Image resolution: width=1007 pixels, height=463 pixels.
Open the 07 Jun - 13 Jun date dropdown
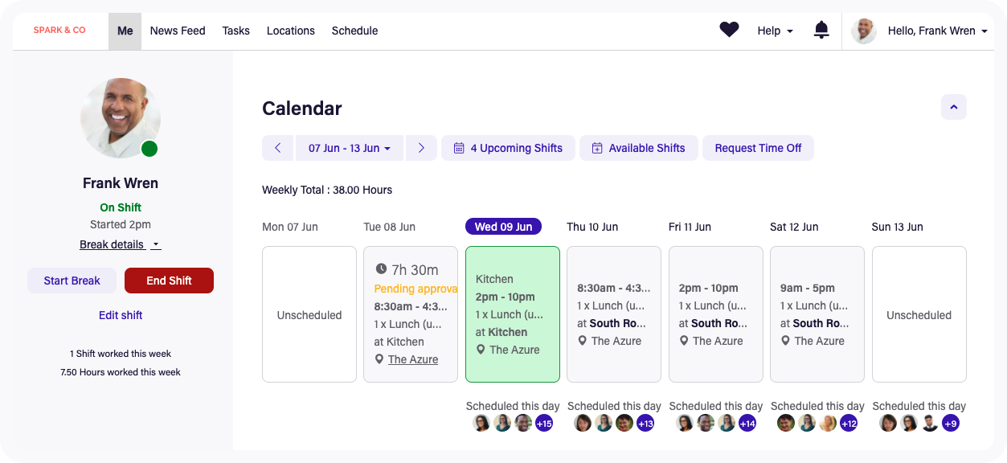click(350, 148)
